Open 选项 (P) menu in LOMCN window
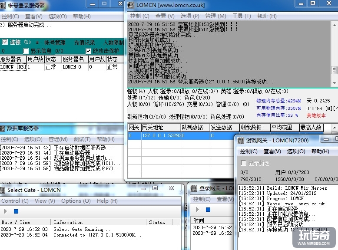 click(190, 16)
